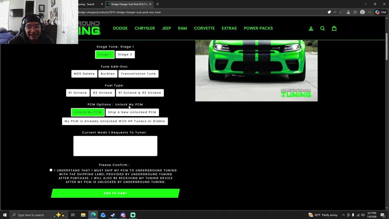Screen dimensions: 389x219
Task: Add page to favorites with star icon
Action: click(x=341, y=12)
